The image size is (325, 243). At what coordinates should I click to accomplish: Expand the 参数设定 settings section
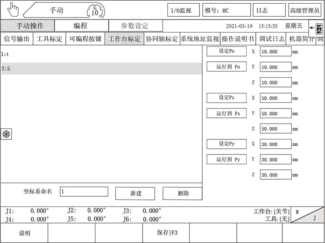(135, 25)
